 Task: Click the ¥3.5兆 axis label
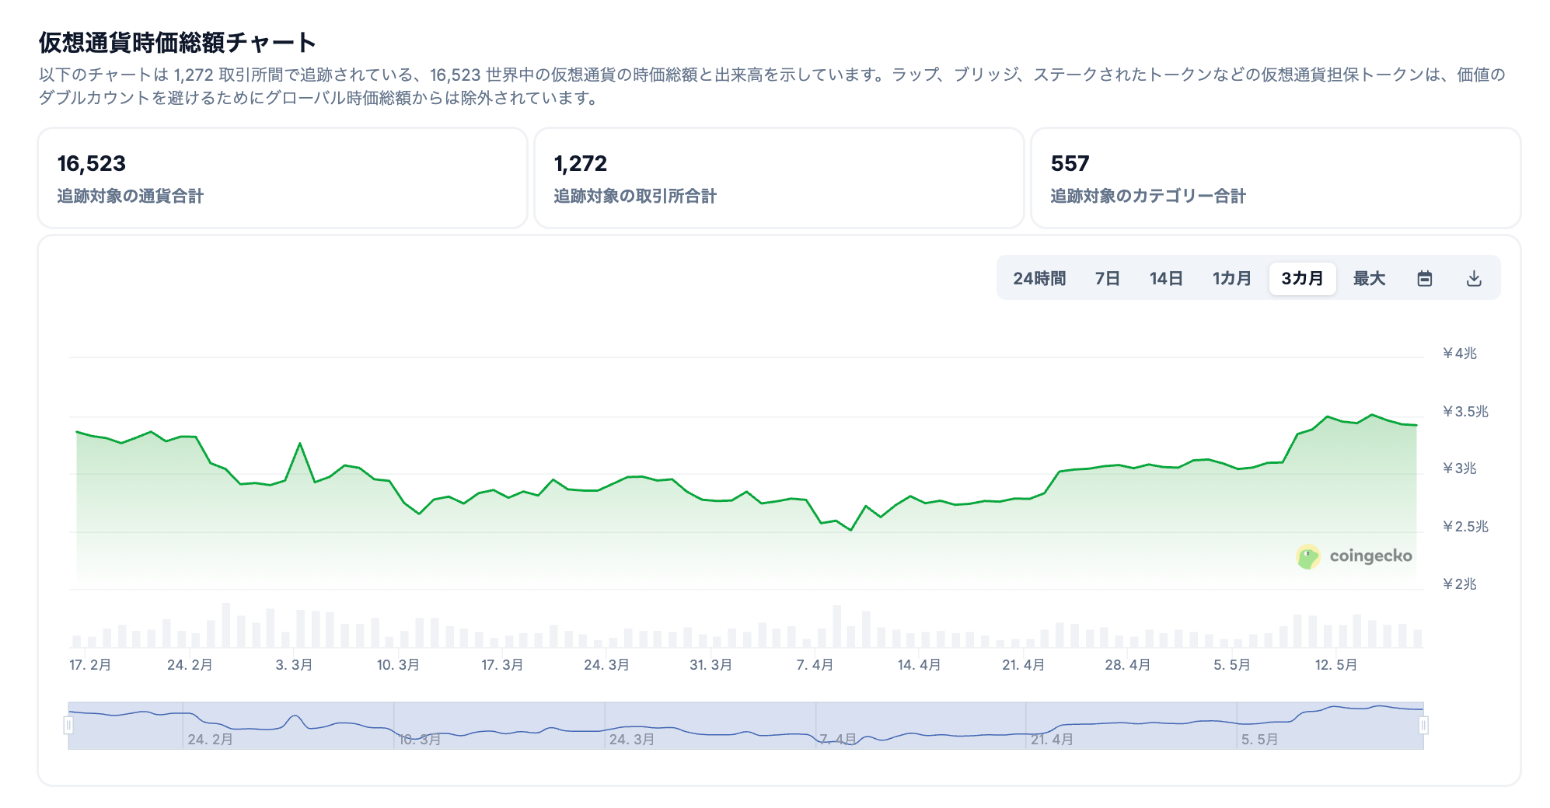point(1465,412)
